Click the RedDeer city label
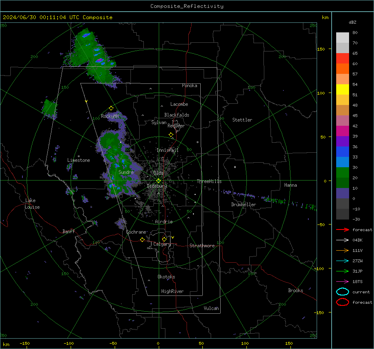The image size is (374, 349). [176, 126]
